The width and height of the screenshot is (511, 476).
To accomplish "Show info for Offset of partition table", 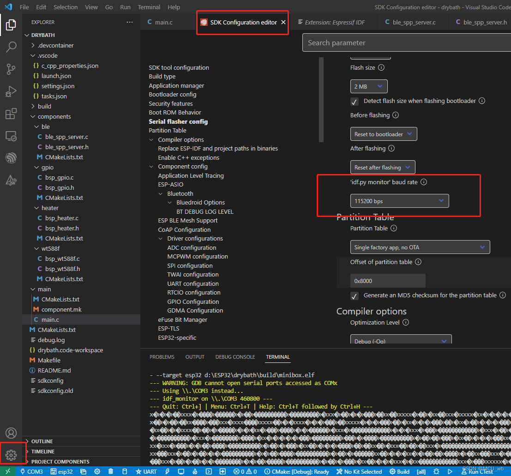I will [x=418, y=262].
